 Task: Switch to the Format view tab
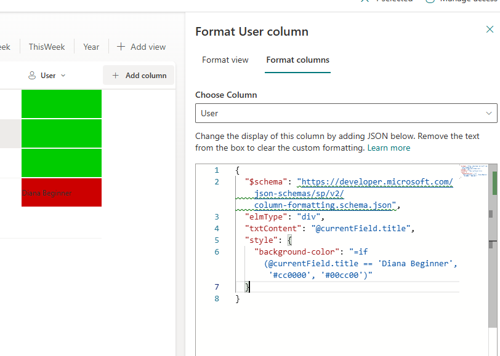click(x=225, y=60)
